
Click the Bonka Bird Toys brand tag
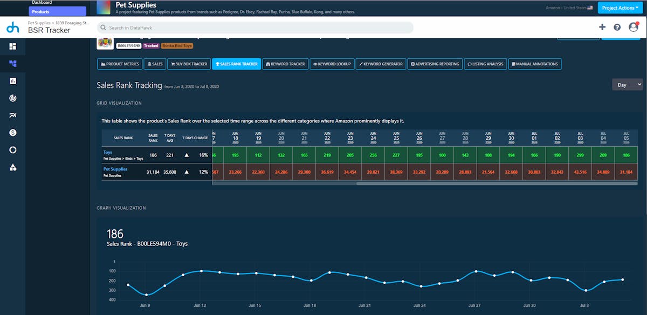pos(177,46)
